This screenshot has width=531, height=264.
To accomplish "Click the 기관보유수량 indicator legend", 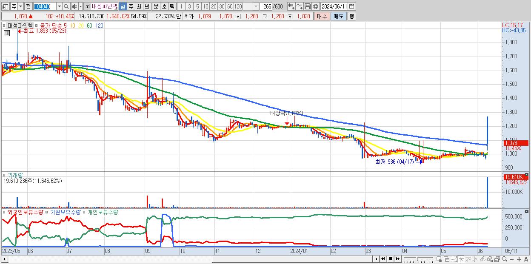I will [x=66, y=212].
